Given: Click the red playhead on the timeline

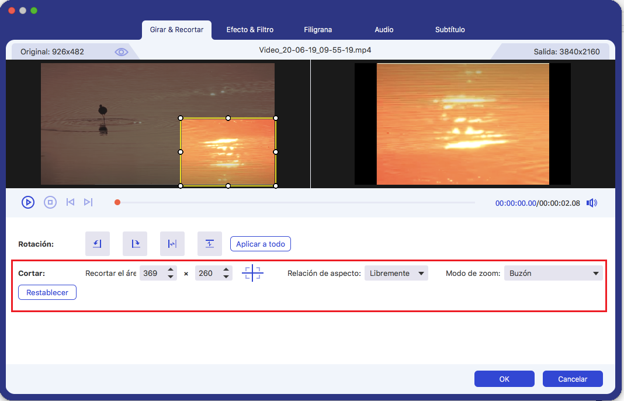Looking at the screenshot, I should point(117,202).
